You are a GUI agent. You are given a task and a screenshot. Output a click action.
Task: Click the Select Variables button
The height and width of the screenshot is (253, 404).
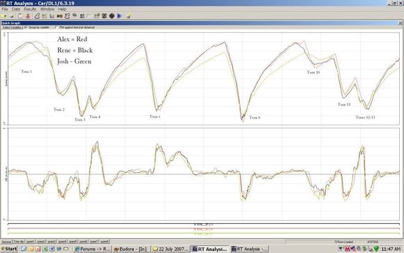pyautogui.click(x=12, y=27)
